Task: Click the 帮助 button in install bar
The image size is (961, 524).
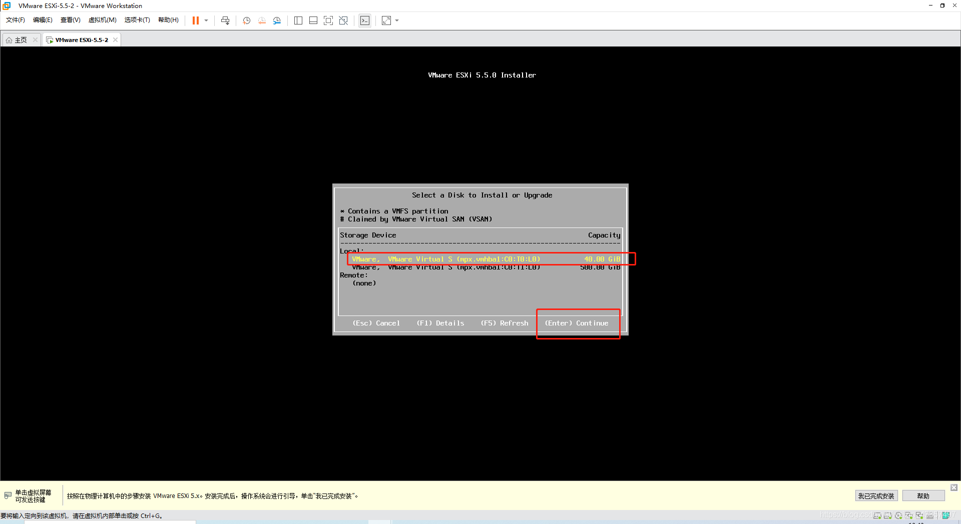Action: pos(923,496)
